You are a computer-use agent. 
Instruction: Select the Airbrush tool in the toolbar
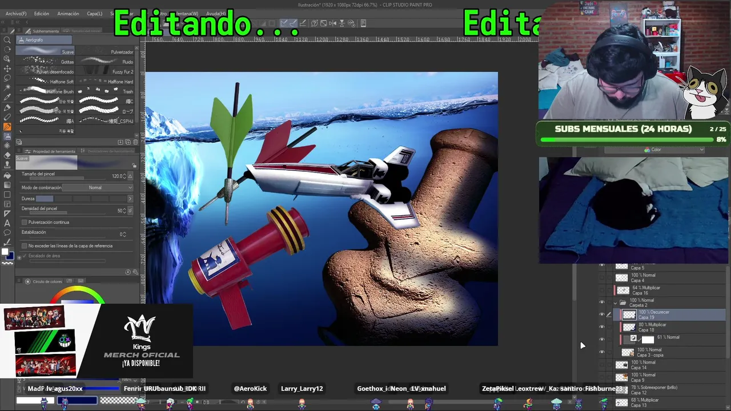tap(7, 136)
